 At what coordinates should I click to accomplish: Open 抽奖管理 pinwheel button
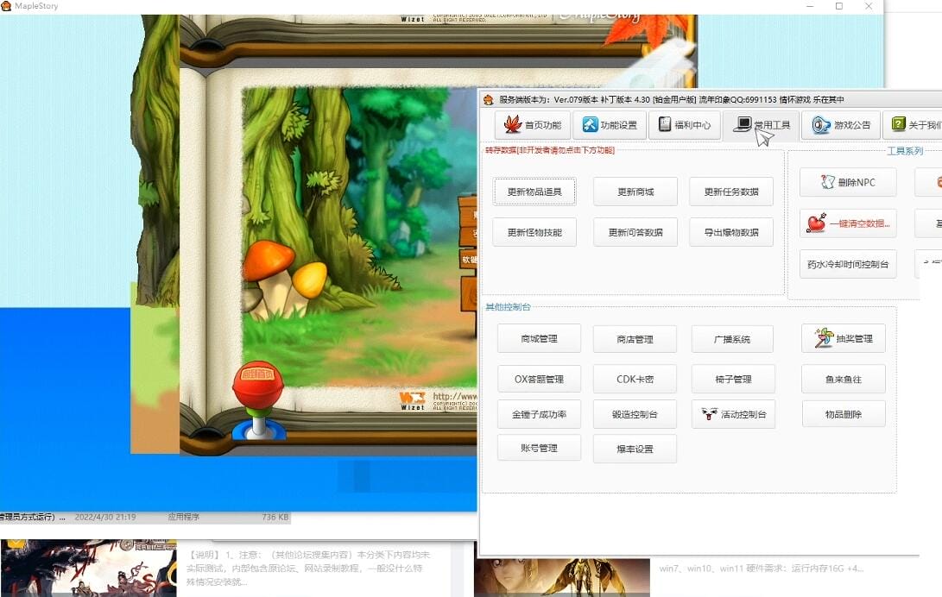pos(844,338)
